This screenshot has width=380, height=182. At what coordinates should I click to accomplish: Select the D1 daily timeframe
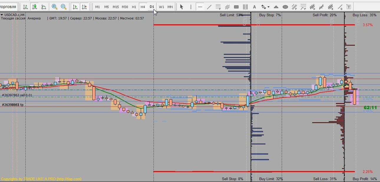point(152,7)
